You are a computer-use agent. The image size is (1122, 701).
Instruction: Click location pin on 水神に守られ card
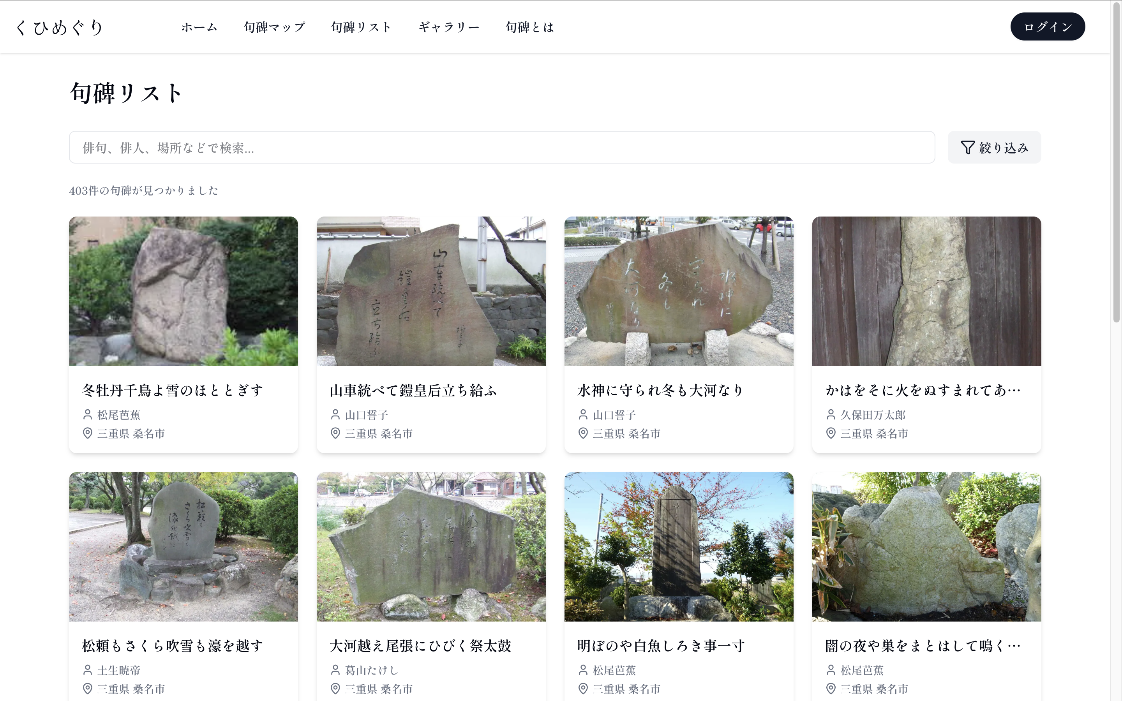583,433
